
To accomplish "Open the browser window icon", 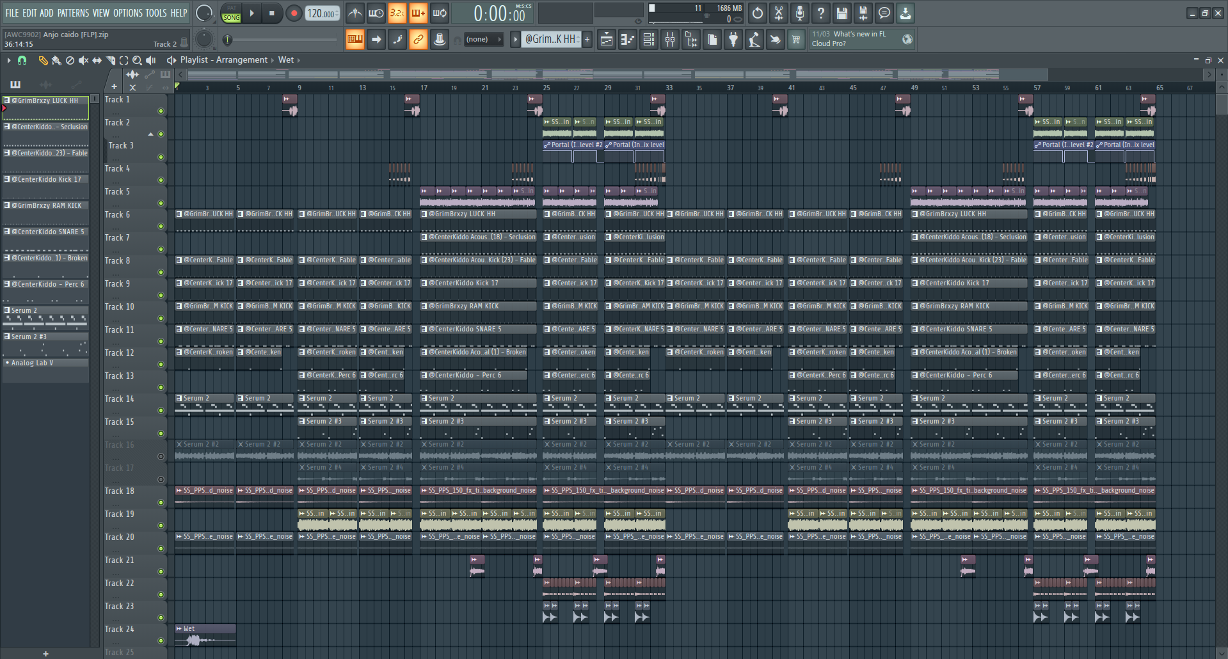I will coord(691,40).
